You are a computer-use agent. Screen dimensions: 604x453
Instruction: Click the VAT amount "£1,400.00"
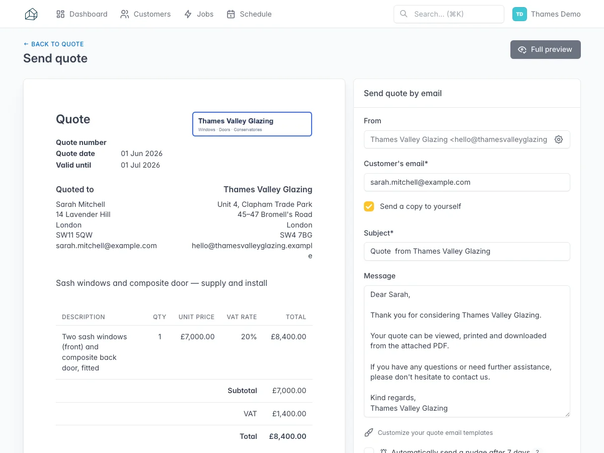[289, 414]
